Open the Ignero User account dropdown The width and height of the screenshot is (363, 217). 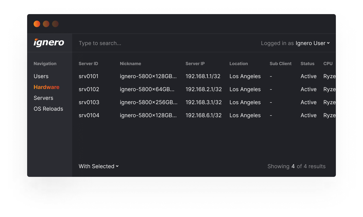pyautogui.click(x=313, y=43)
